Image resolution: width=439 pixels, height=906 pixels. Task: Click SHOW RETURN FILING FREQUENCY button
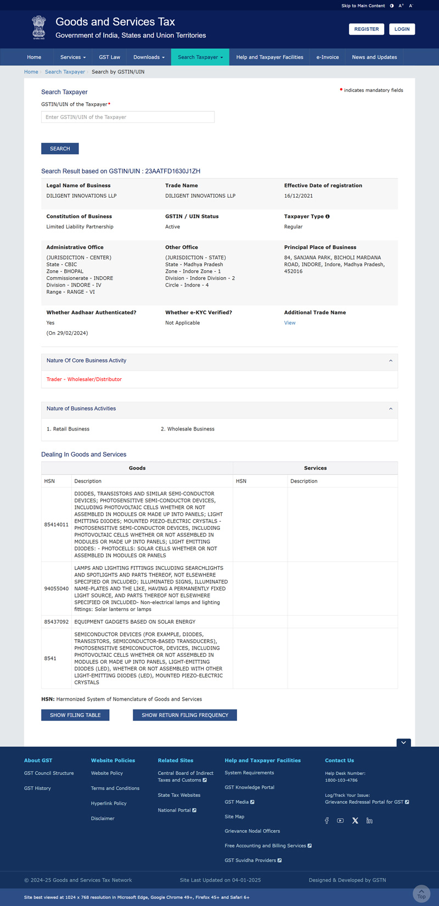185,715
